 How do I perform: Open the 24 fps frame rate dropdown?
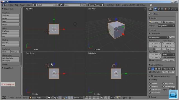[168, 54]
